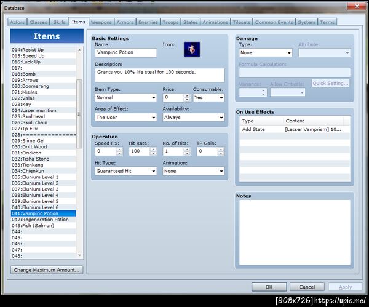Select item 040:Elunium Level 6
Image resolution: width=369 pixels, height=307 pixels.
(44, 207)
